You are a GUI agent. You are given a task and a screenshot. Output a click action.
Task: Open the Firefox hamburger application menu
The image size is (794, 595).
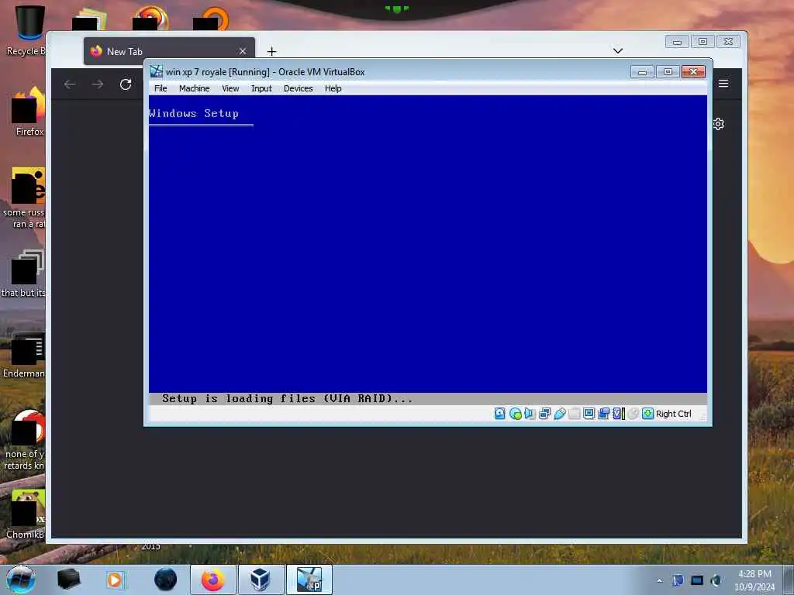(723, 83)
